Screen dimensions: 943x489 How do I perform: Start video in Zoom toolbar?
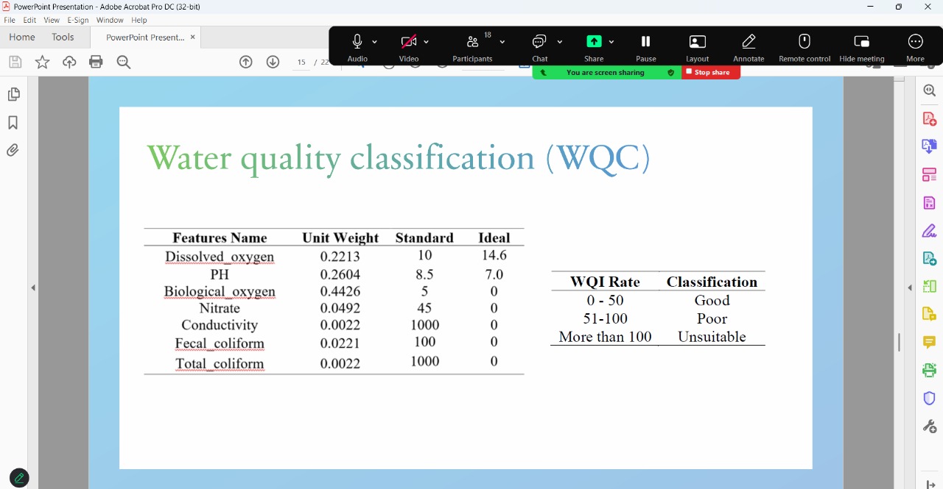pyautogui.click(x=409, y=42)
